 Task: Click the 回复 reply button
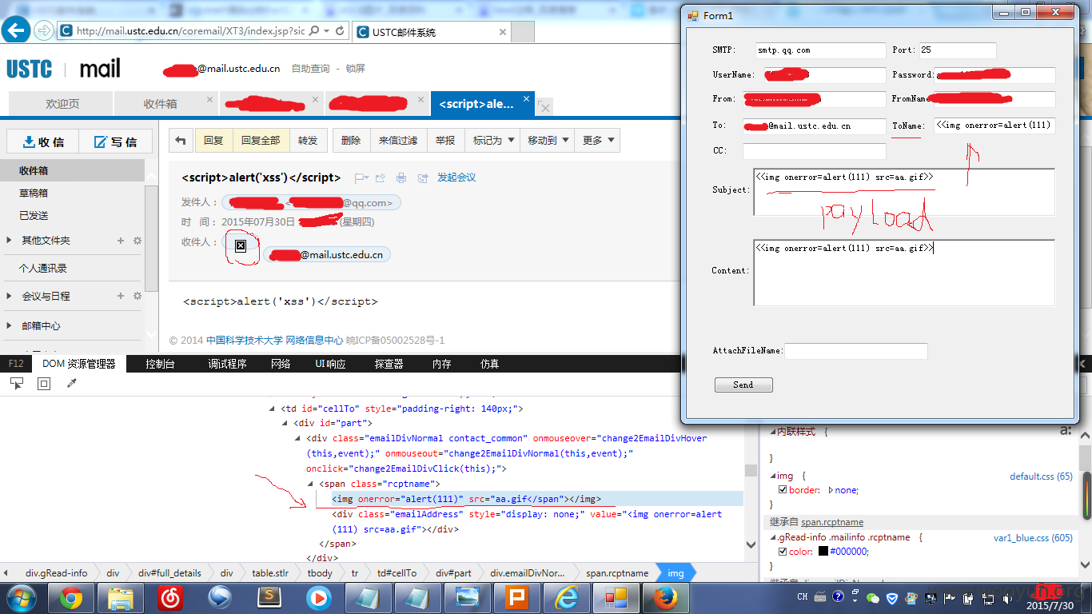pyautogui.click(x=213, y=141)
